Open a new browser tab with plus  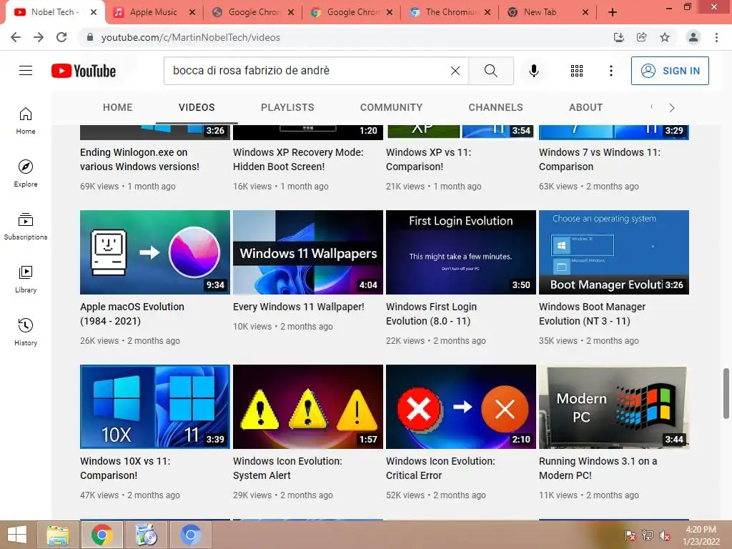point(613,13)
